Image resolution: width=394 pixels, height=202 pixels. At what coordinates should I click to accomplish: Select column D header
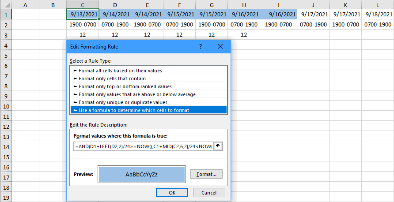(115, 4)
